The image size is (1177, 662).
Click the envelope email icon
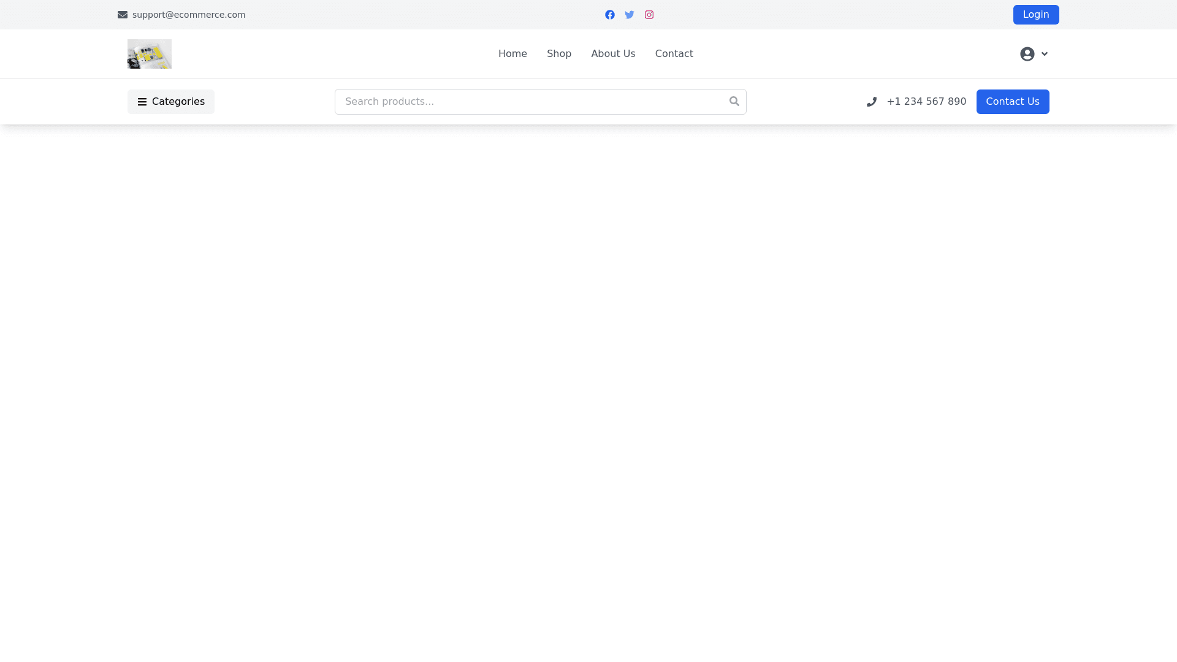[123, 15]
